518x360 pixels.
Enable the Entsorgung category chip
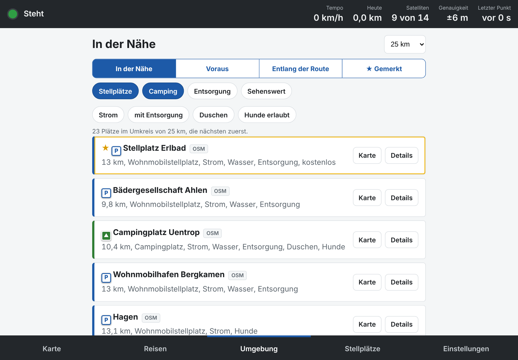coord(212,91)
